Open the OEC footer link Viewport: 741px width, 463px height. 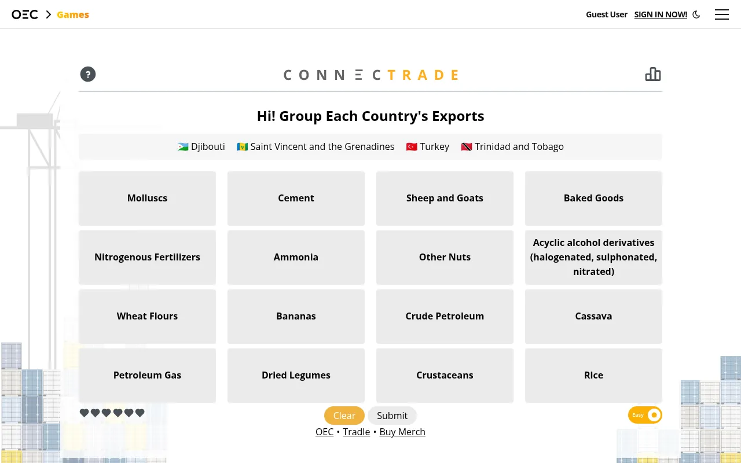pyautogui.click(x=324, y=432)
